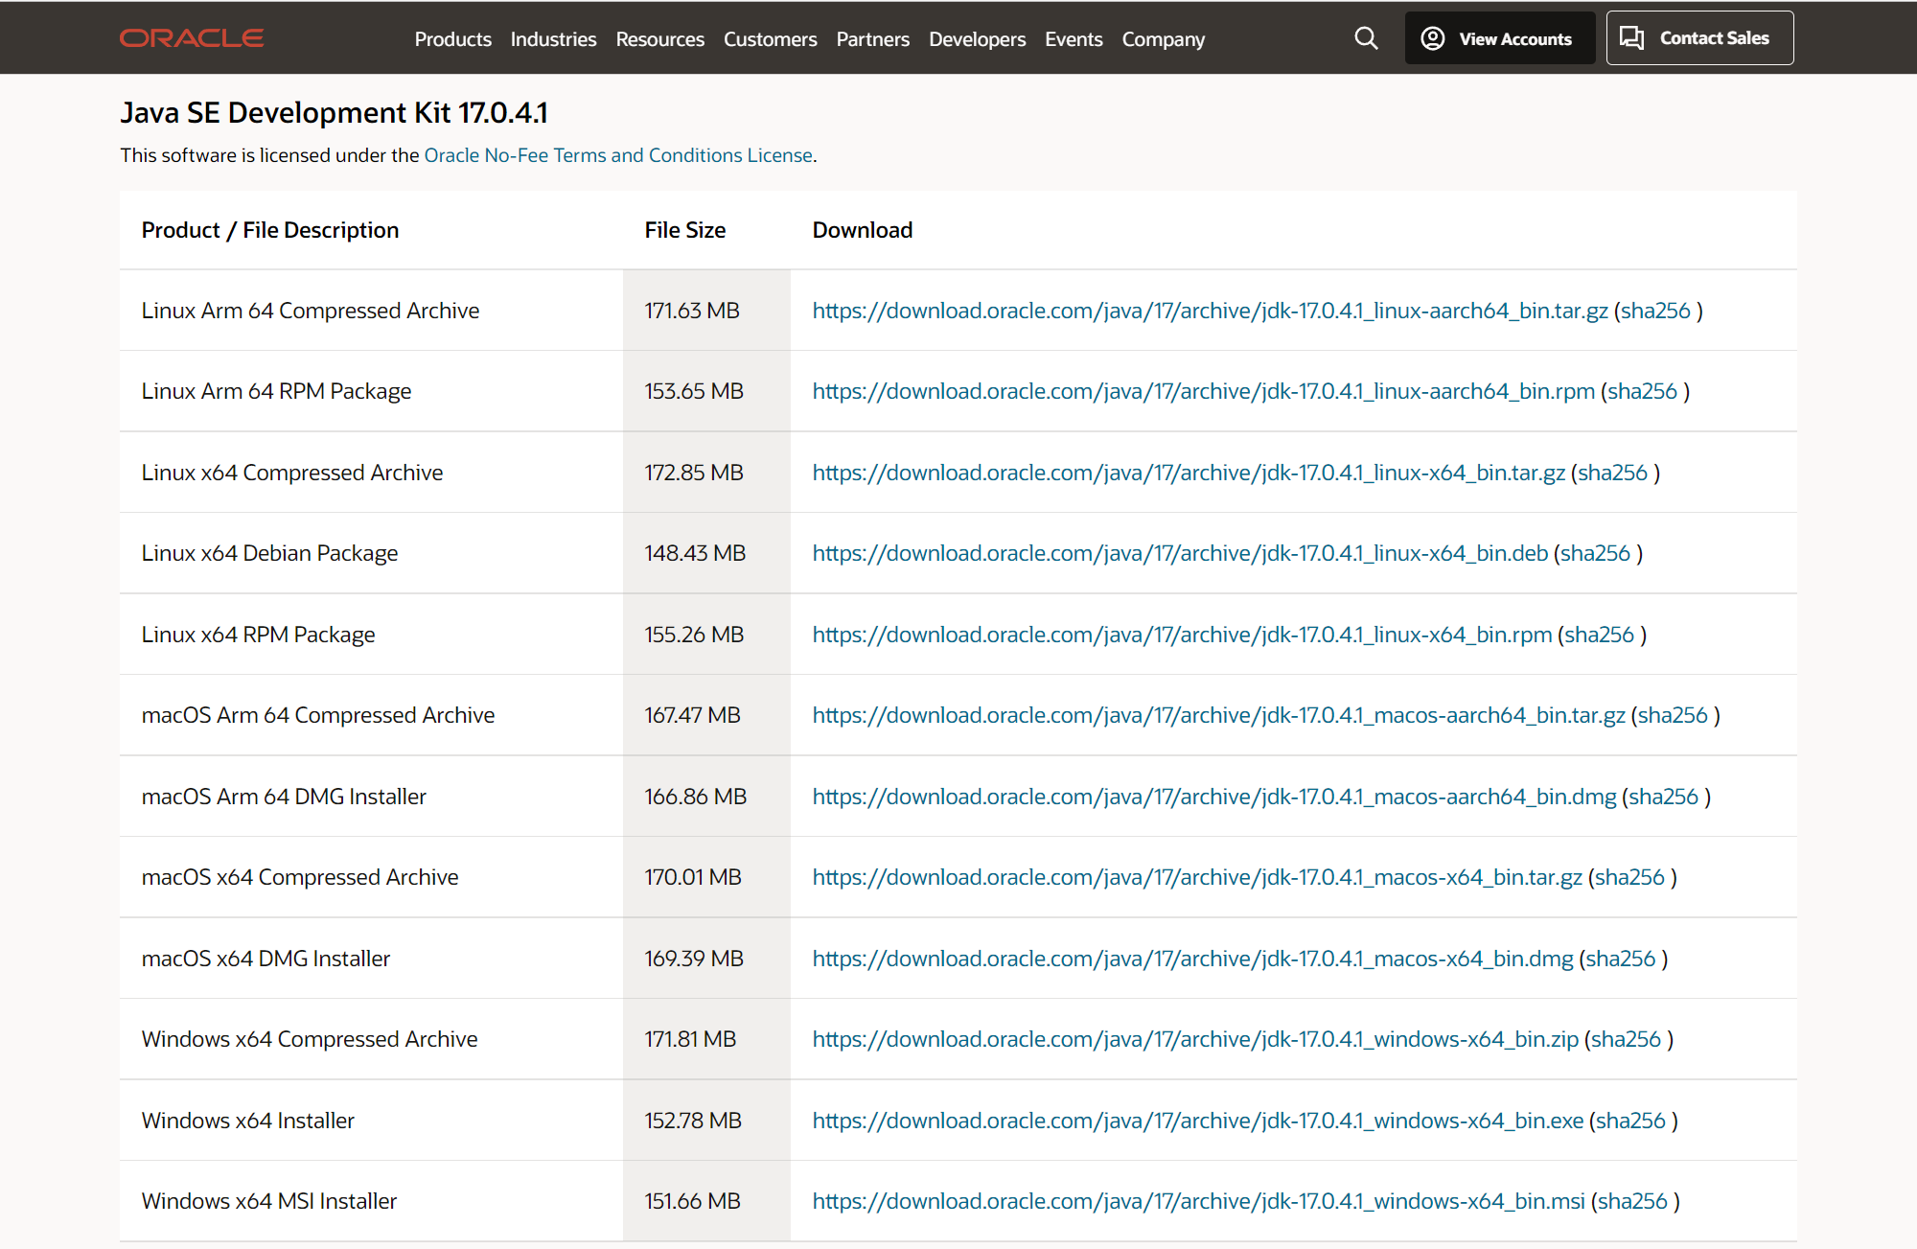1917x1249 pixels.
Task: Click the Contact Sales chat button
Action: click(1698, 38)
